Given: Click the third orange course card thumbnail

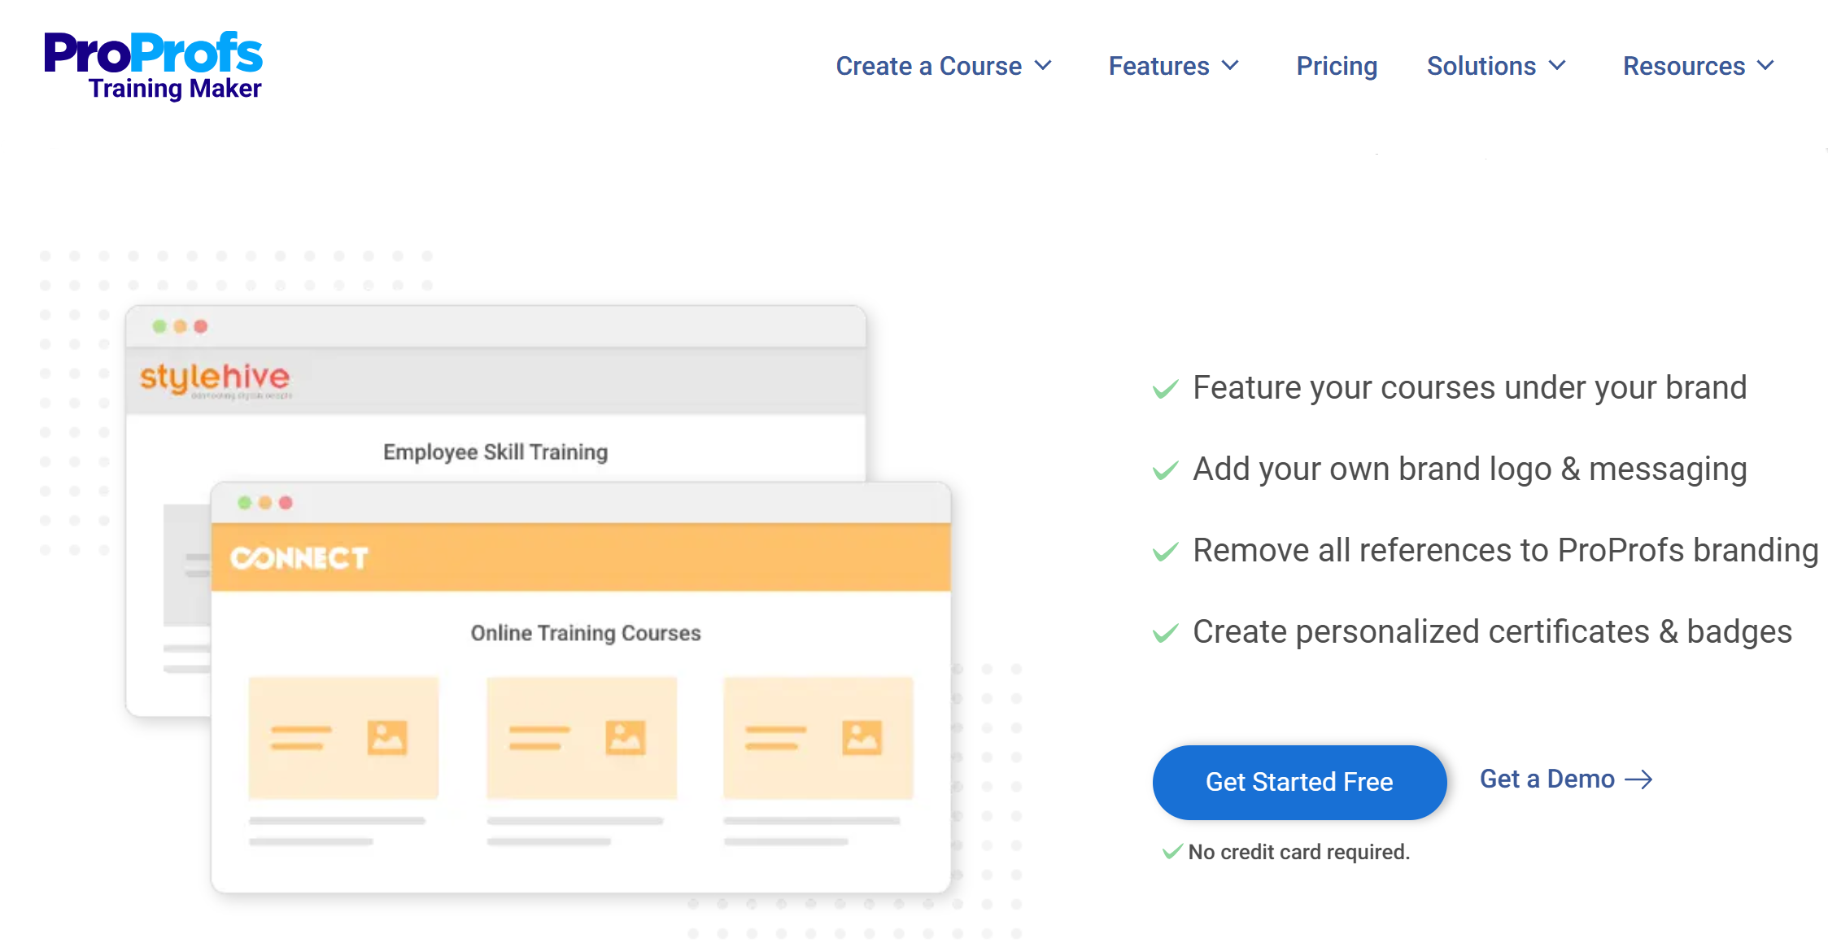Looking at the screenshot, I should click(818, 738).
